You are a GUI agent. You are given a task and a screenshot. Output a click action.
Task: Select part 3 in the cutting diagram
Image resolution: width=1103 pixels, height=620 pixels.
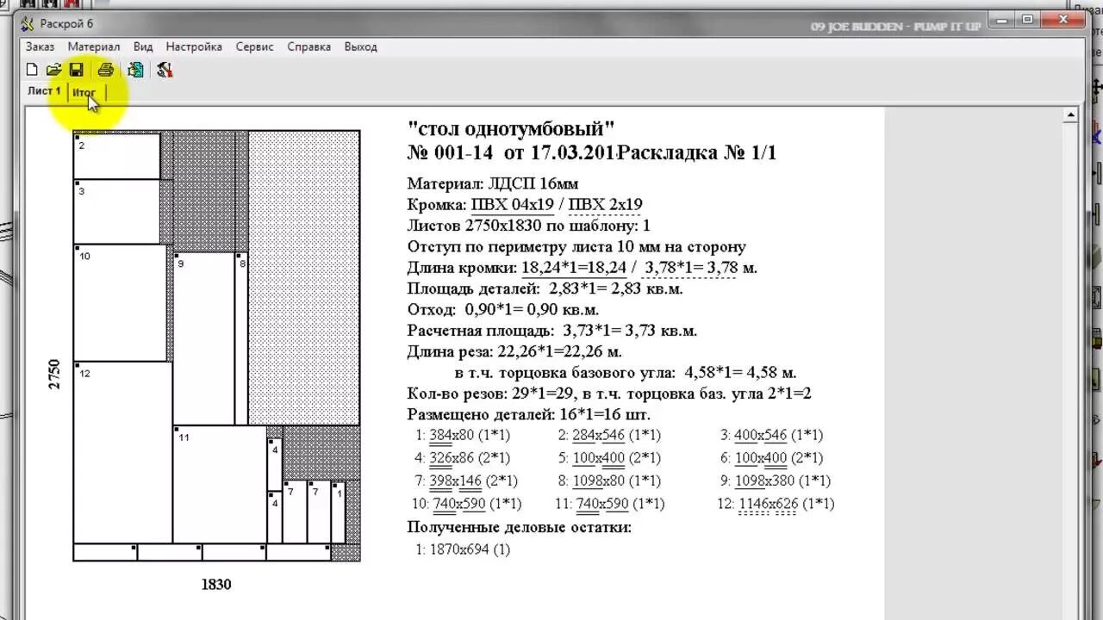pyautogui.click(x=117, y=212)
